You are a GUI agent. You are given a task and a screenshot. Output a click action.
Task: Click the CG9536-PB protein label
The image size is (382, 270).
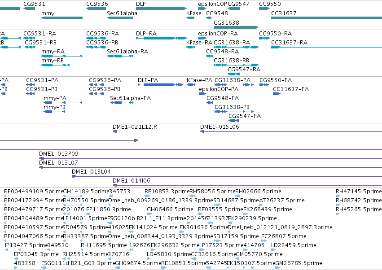click(x=105, y=89)
